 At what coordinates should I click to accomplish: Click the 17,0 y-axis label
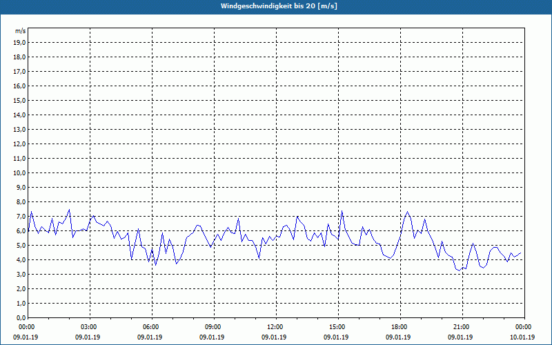point(19,72)
